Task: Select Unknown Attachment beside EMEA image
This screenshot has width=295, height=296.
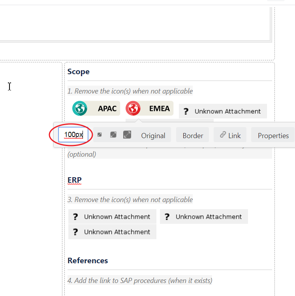Action: pos(223,111)
